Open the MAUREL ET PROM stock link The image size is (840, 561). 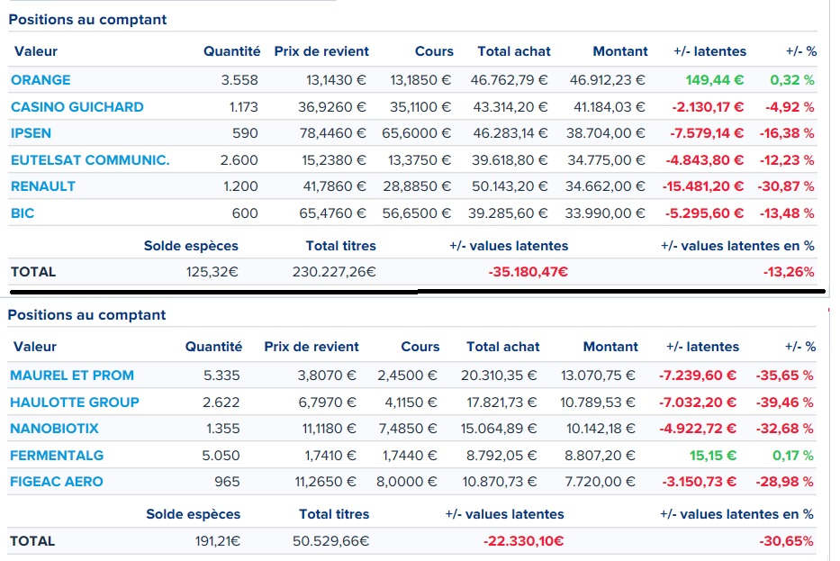[72, 376]
